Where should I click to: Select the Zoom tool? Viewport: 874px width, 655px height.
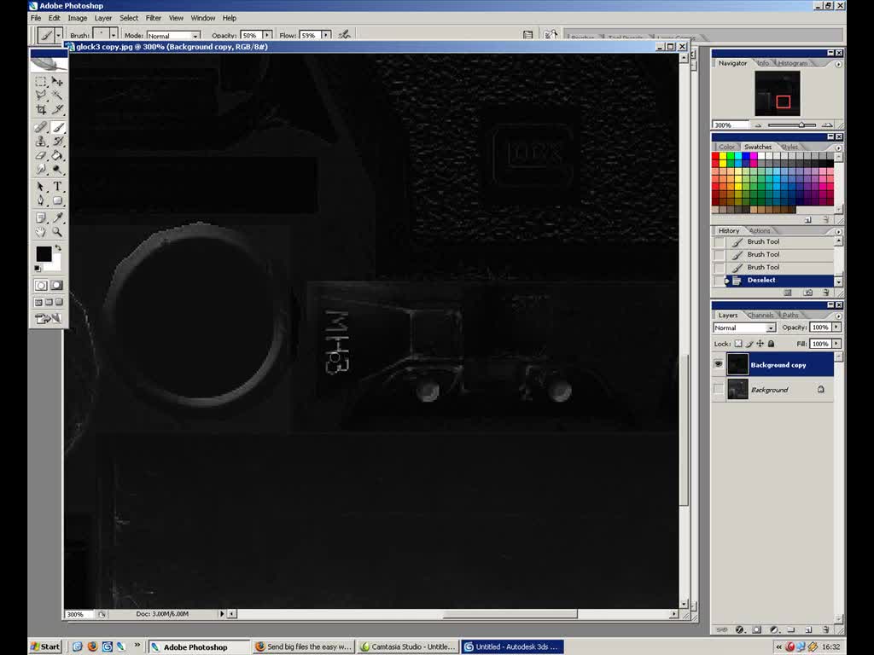pos(56,230)
